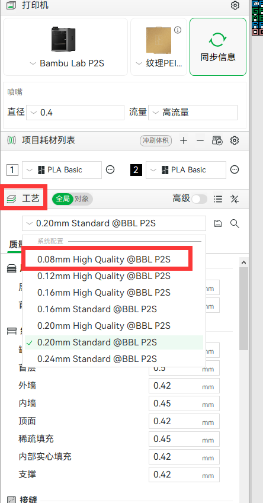
Task: Click the 顶面 line width field
Action: tap(184, 421)
